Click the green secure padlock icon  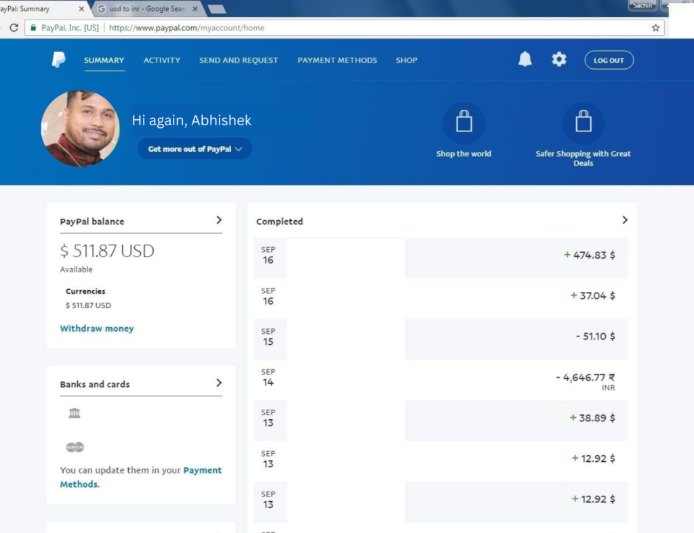point(33,28)
